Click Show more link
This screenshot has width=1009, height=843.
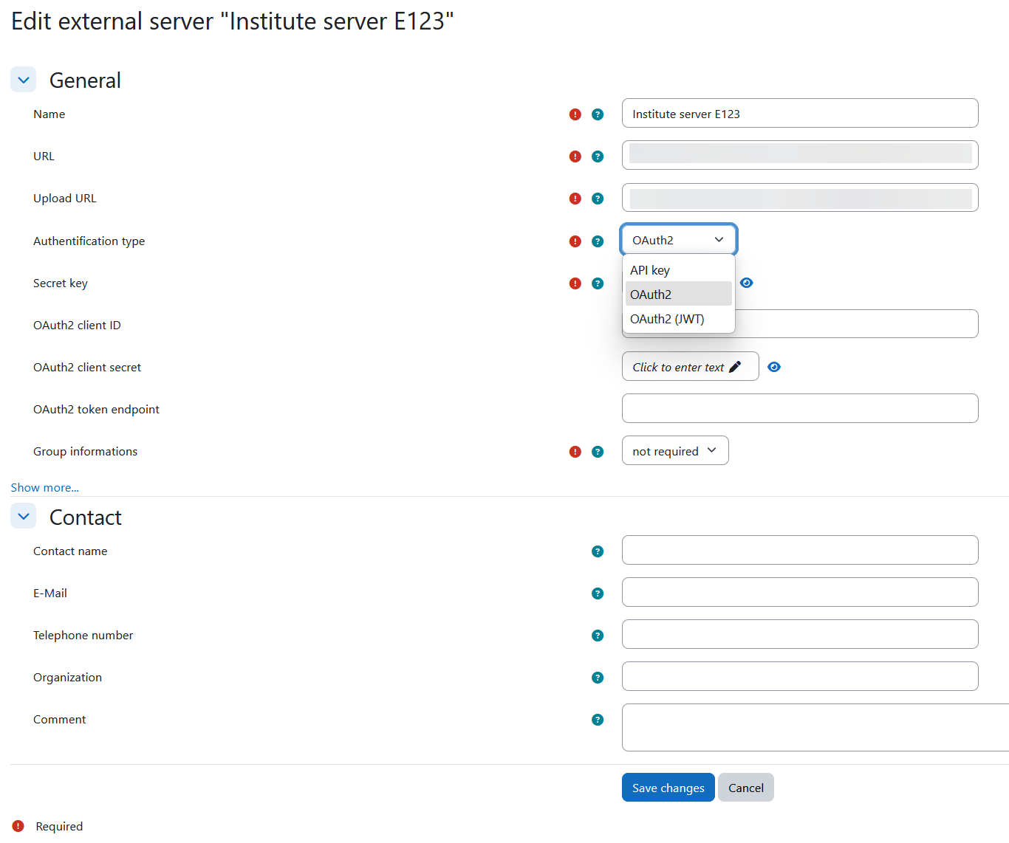point(44,487)
